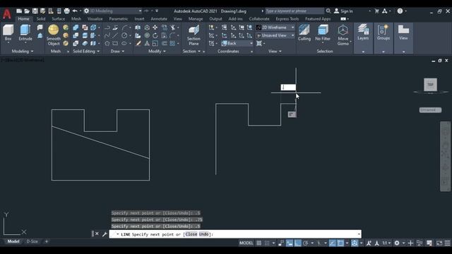Open the Solid ribbon tab
The image size is (452, 254).
point(41,19)
